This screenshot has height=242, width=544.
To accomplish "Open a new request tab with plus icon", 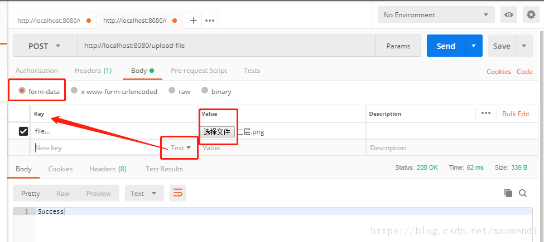I will pos(193,21).
